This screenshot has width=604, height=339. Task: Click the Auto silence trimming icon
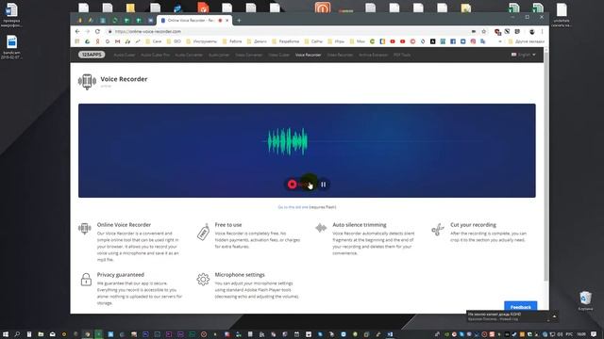[x=321, y=228]
